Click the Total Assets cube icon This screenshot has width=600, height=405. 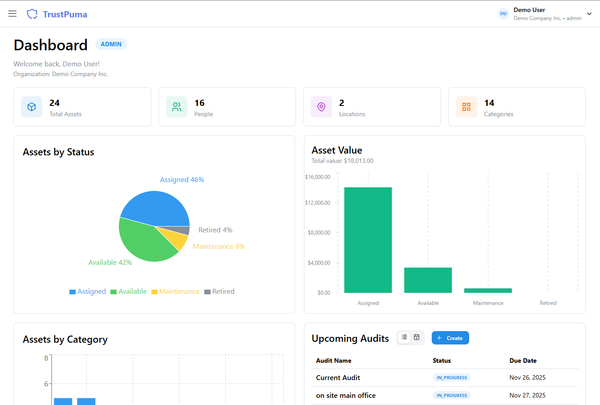pos(32,107)
